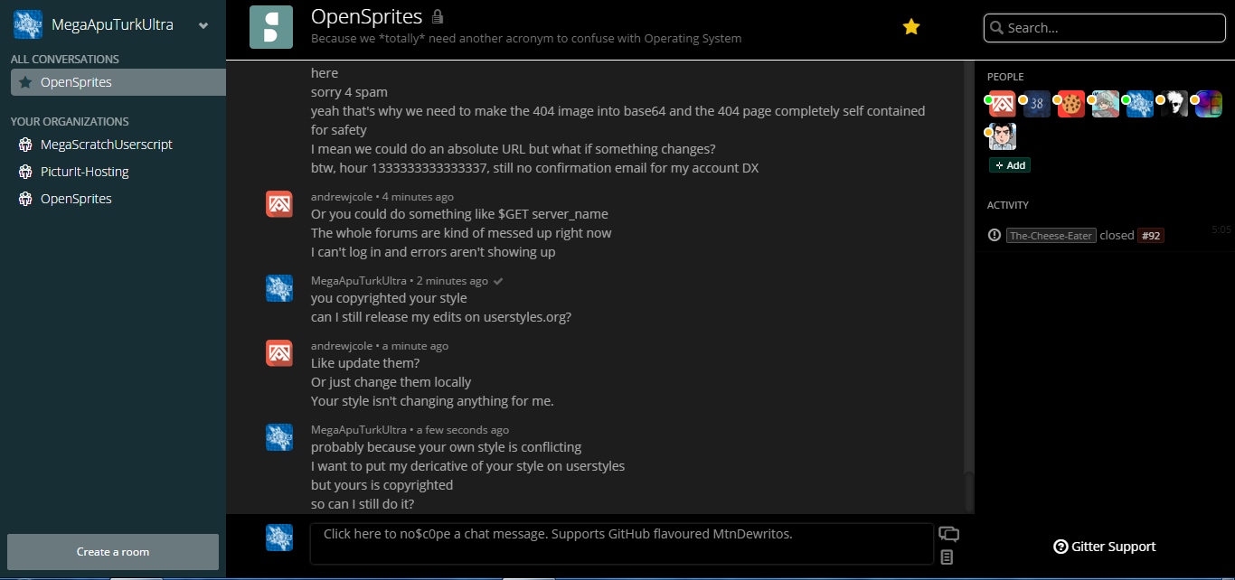1235x580 pixels.
Task: Open issue #92 in the Activity feed
Action: point(1150,236)
